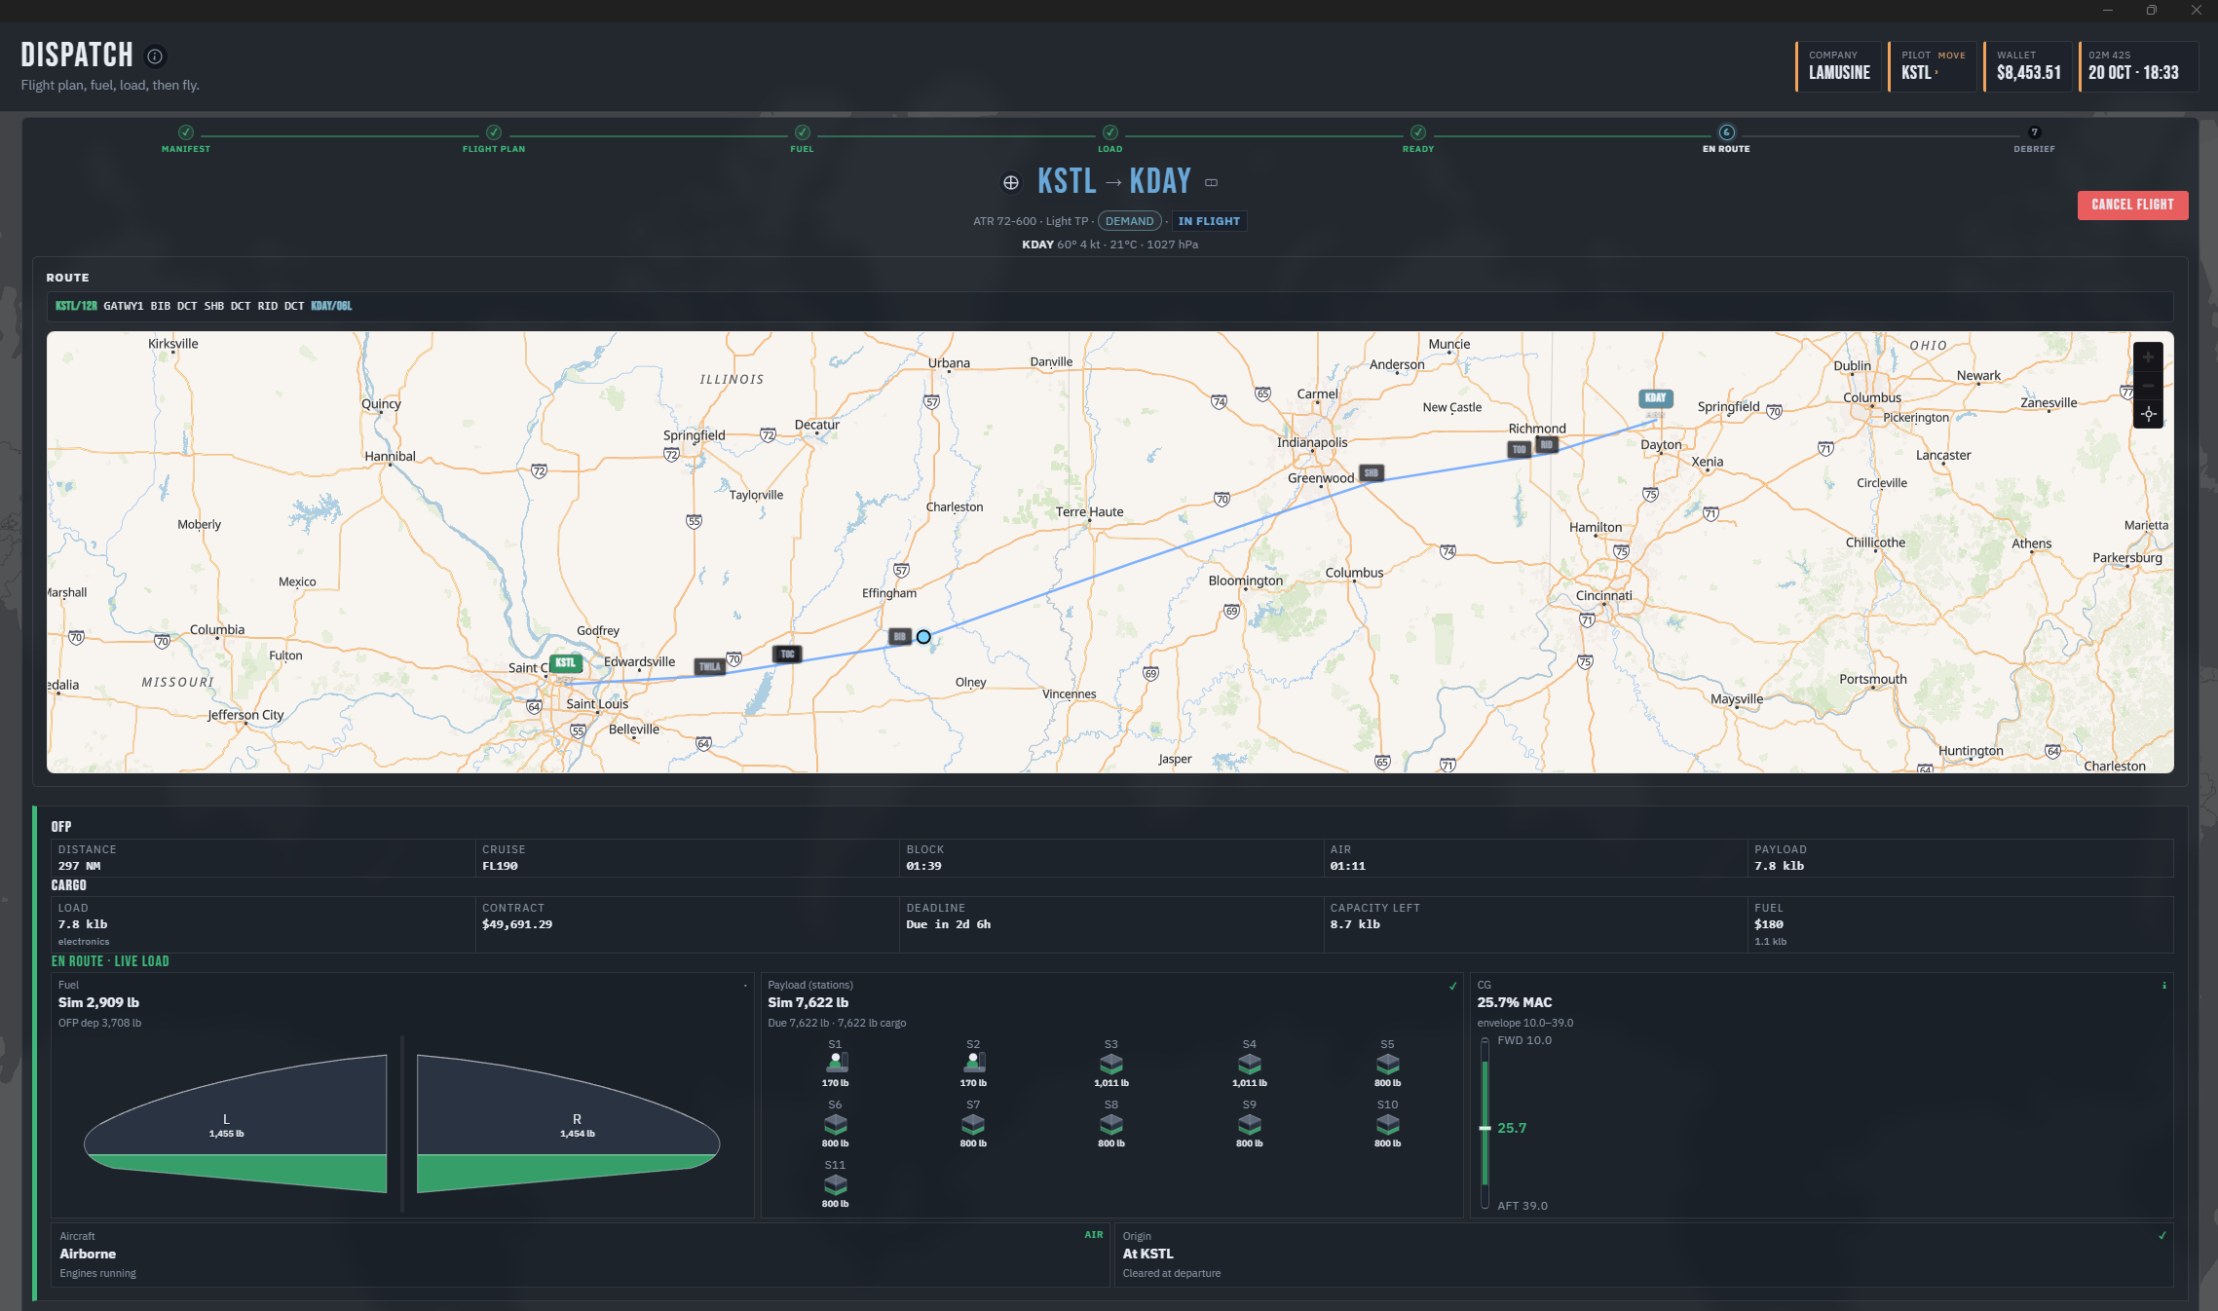Click the TWILA waypoint marker on map
The image size is (2218, 1311).
pyautogui.click(x=709, y=667)
